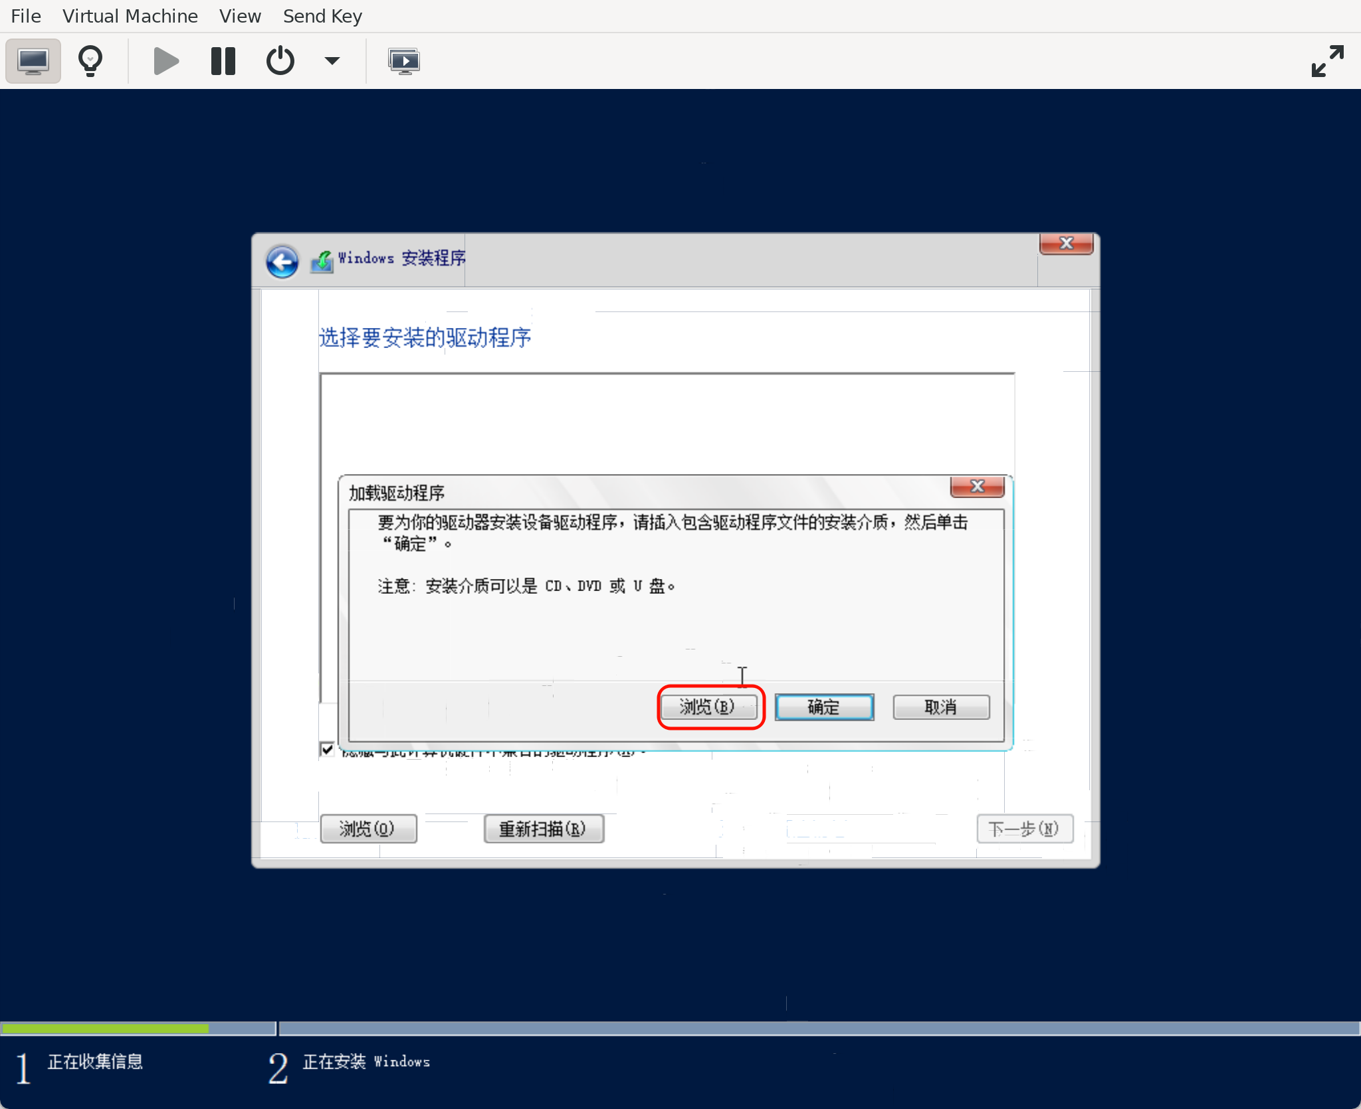The height and width of the screenshot is (1109, 1361).
Task: Click the highlighted 浏览(B) browse button
Action: [709, 707]
